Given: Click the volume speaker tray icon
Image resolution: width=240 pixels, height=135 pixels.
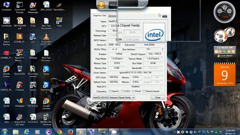Looking at the screenshot, I should [x=195, y=132].
